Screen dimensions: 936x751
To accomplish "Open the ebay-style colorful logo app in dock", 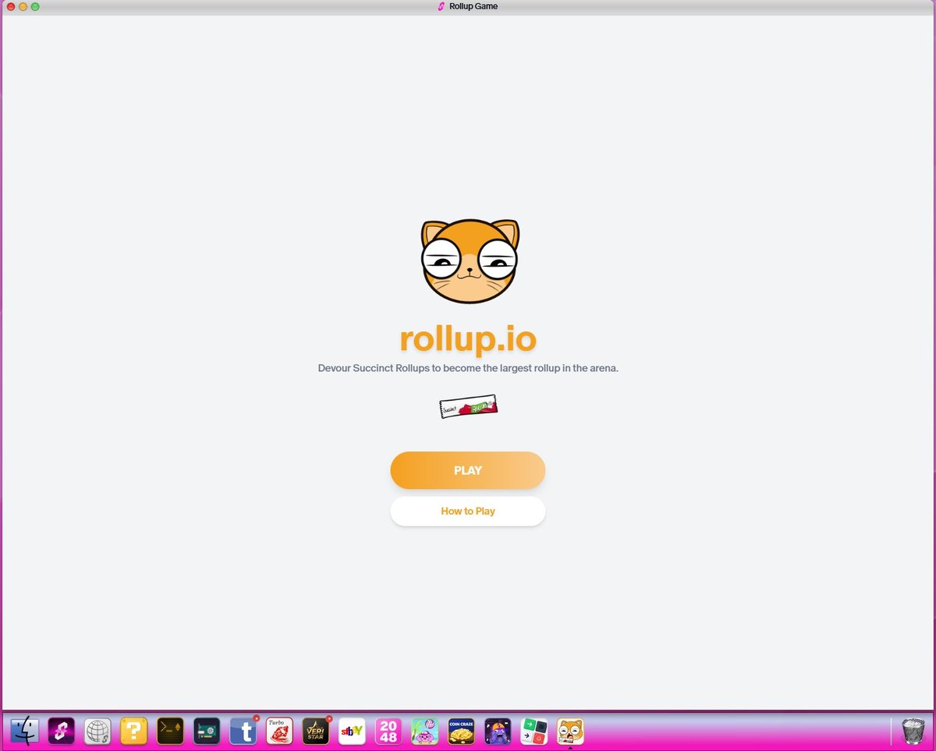I will [x=353, y=731].
